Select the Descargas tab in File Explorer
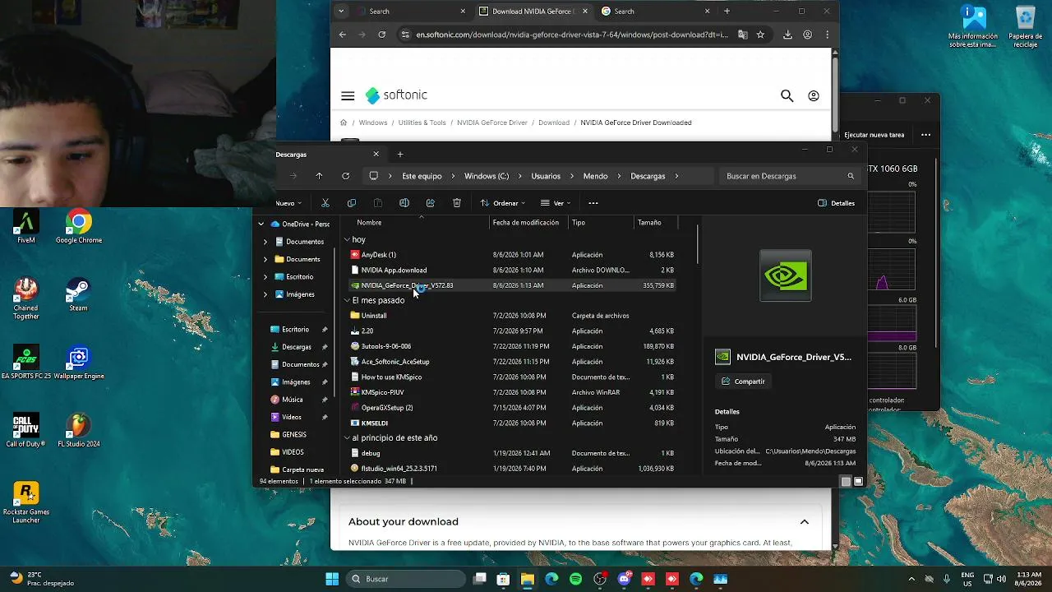The width and height of the screenshot is (1052, 592). pyautogui.click(x=327, y=155)
